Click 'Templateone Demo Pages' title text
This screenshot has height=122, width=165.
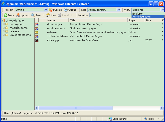point(87,24)
